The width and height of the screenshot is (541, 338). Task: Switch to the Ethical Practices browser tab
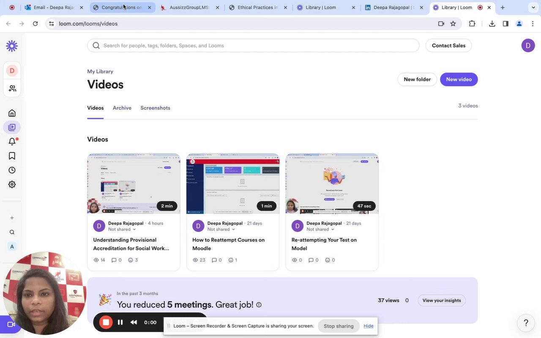click(x=257, y=8)
